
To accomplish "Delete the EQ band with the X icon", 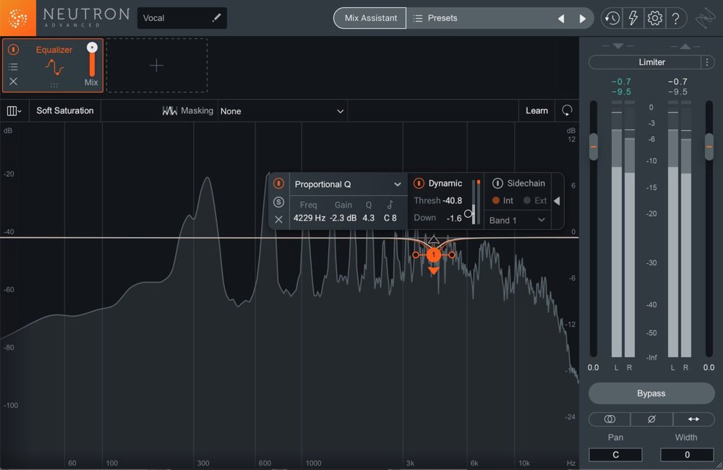I will (x=278, y=218).
